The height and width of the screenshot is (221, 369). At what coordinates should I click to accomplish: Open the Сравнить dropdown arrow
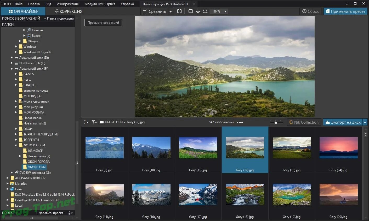(171, 11)
